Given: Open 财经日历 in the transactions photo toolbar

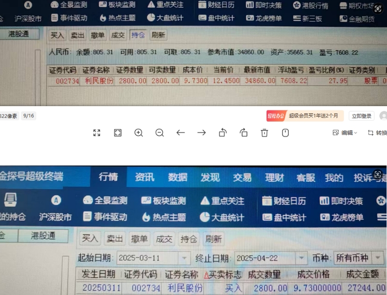Looking at the screenshot, I should (x=284, y=201).
